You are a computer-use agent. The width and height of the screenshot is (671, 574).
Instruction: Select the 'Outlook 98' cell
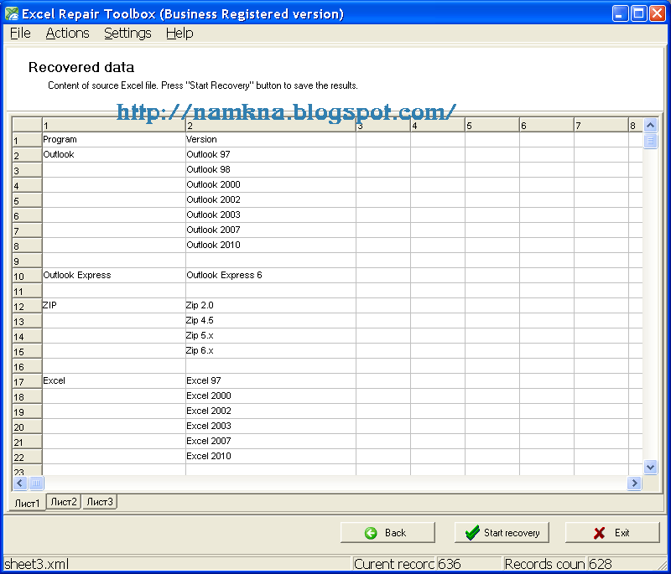pos(270,169)
